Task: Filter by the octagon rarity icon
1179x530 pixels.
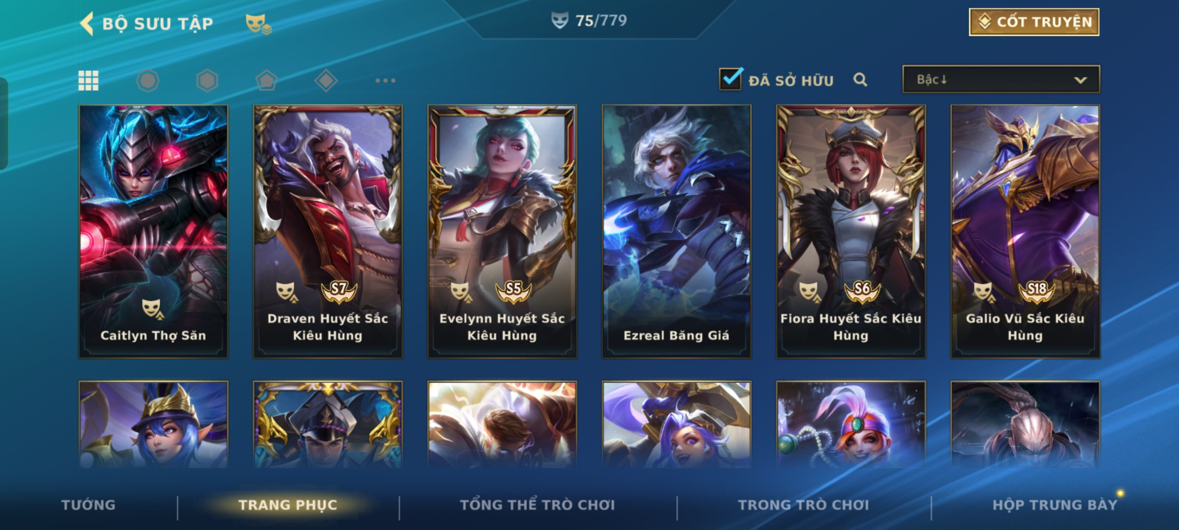Action: pyautogui.click(x=148, y=80)
